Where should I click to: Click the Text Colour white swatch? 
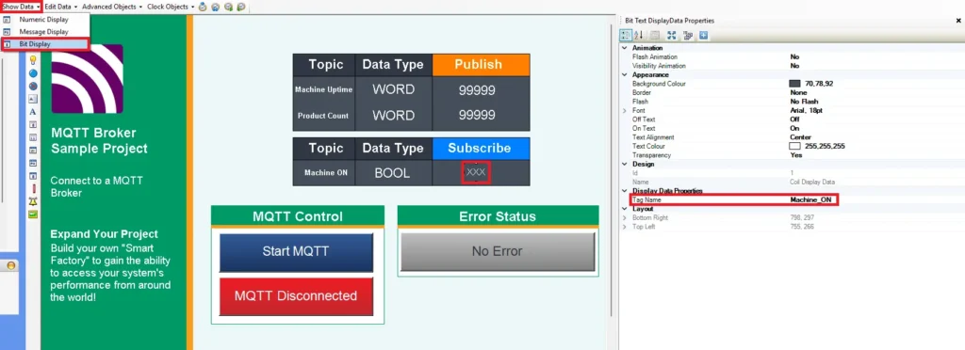point(794,146)
